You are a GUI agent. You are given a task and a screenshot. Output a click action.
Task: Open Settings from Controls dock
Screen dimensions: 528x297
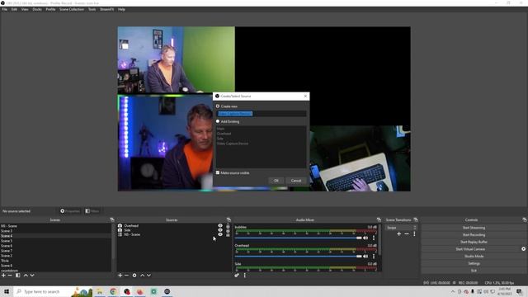point(474,263)
